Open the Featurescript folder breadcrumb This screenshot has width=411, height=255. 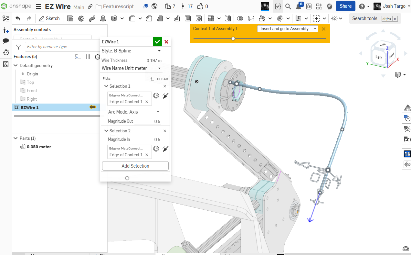[114, 6]
